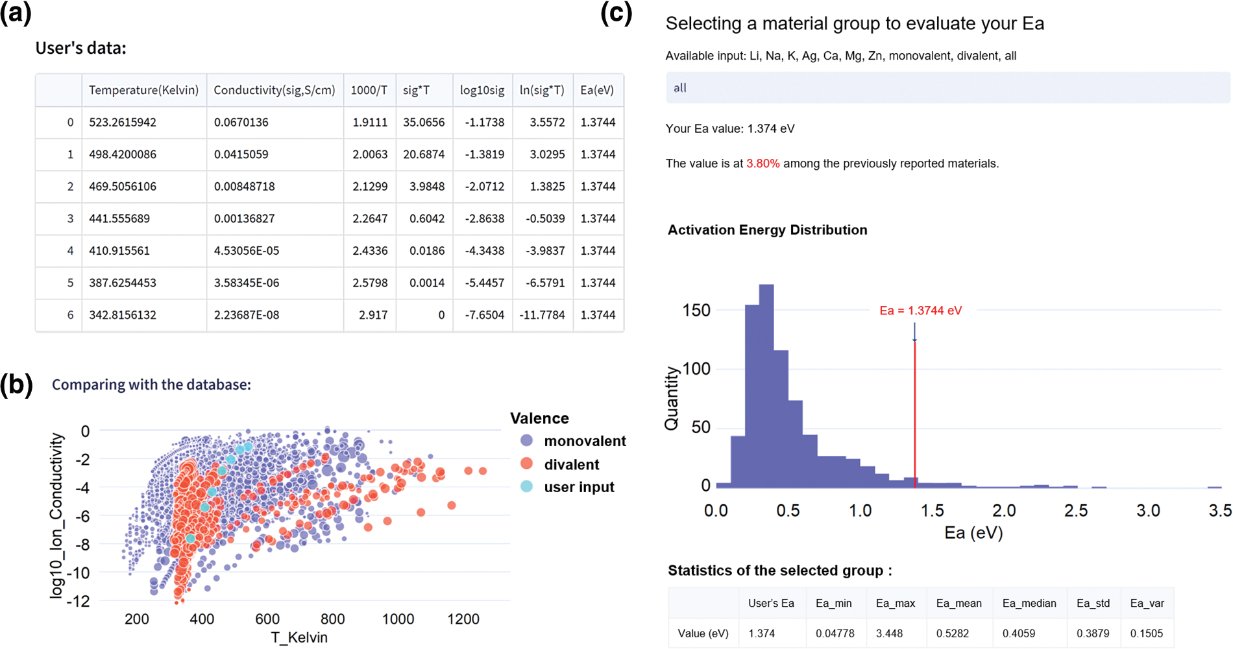Toggle the monovalent legend label text
1233x649 pixels.
coord(585,441)
